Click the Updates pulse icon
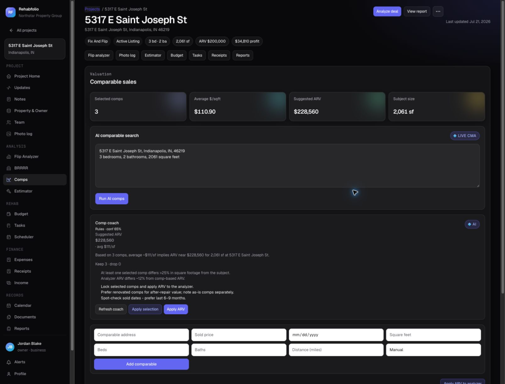505x384 pixels. (x=9, y=88)
